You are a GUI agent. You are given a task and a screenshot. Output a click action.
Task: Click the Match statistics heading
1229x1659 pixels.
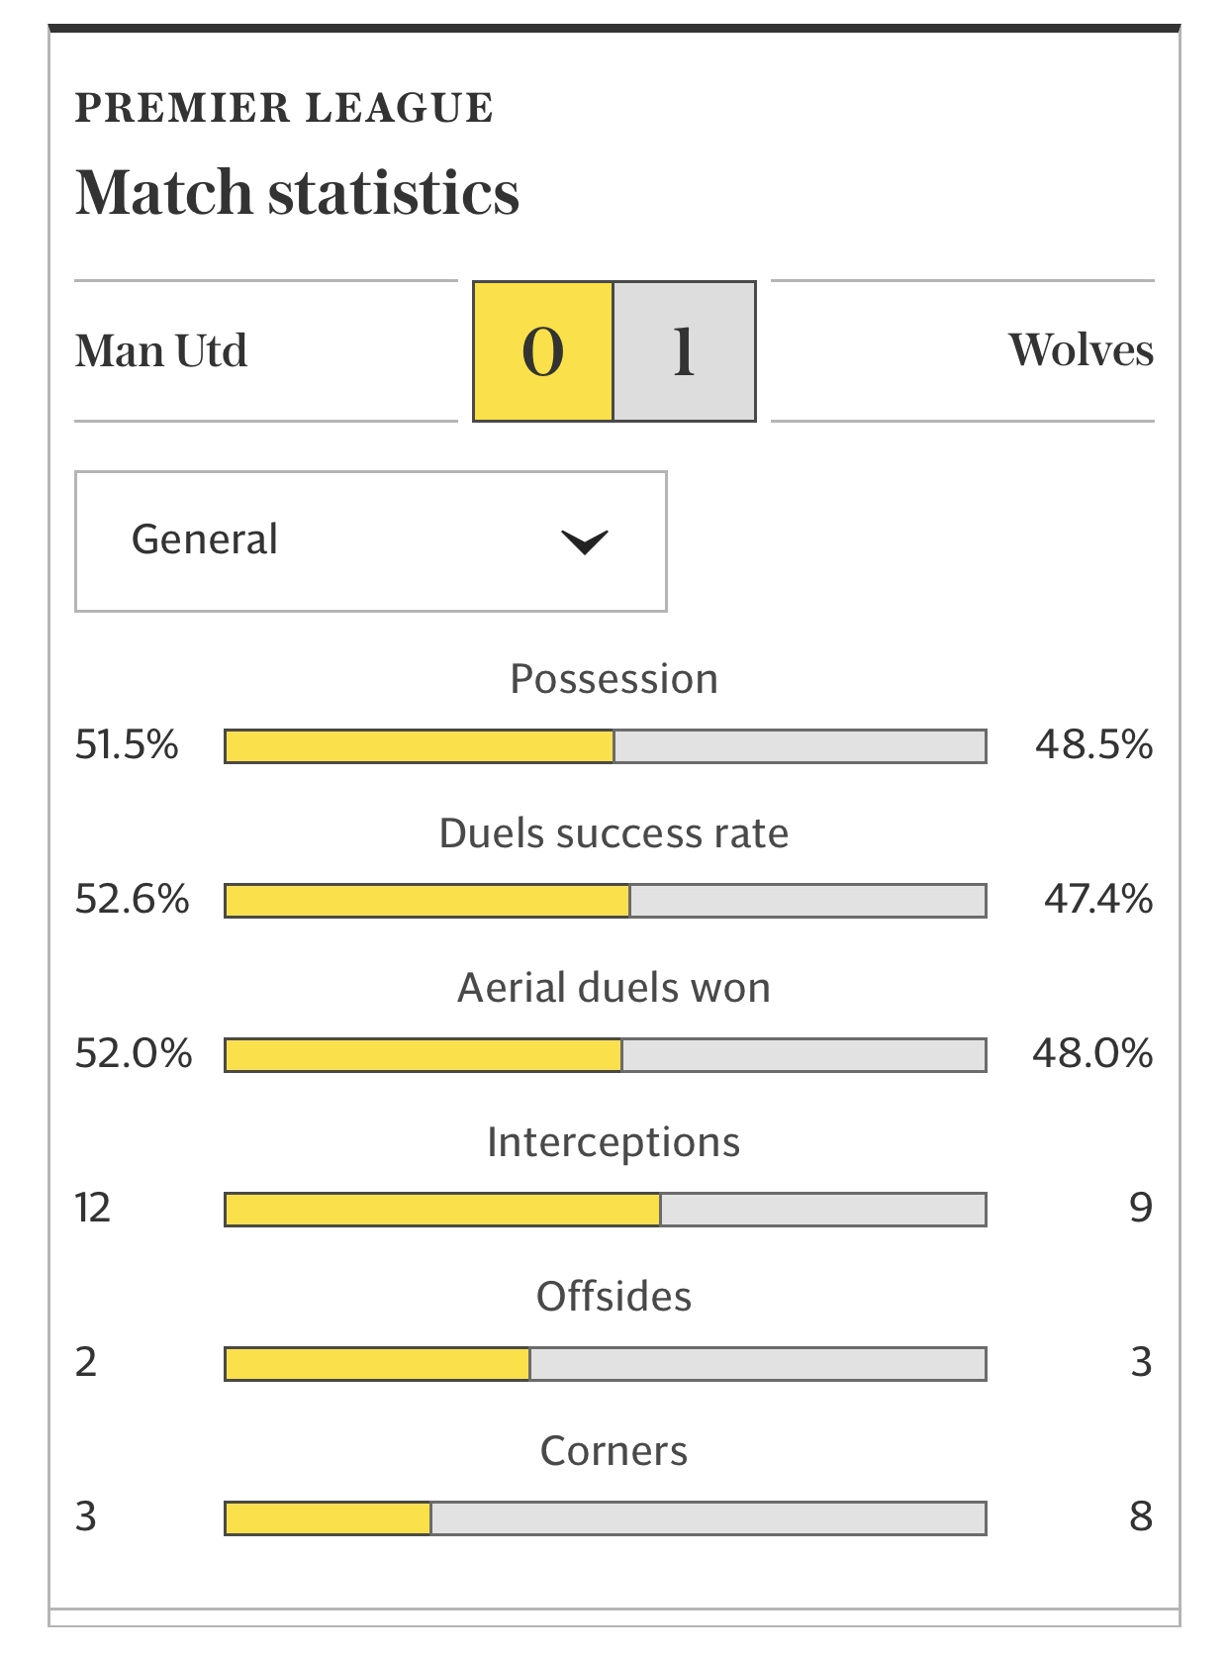coord(298,192)
